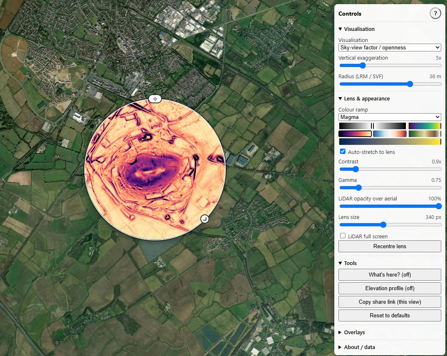The height and width of the screenshot is (356, 447).
Task: Click the Controls panel heading
Action: click(350, 14)
